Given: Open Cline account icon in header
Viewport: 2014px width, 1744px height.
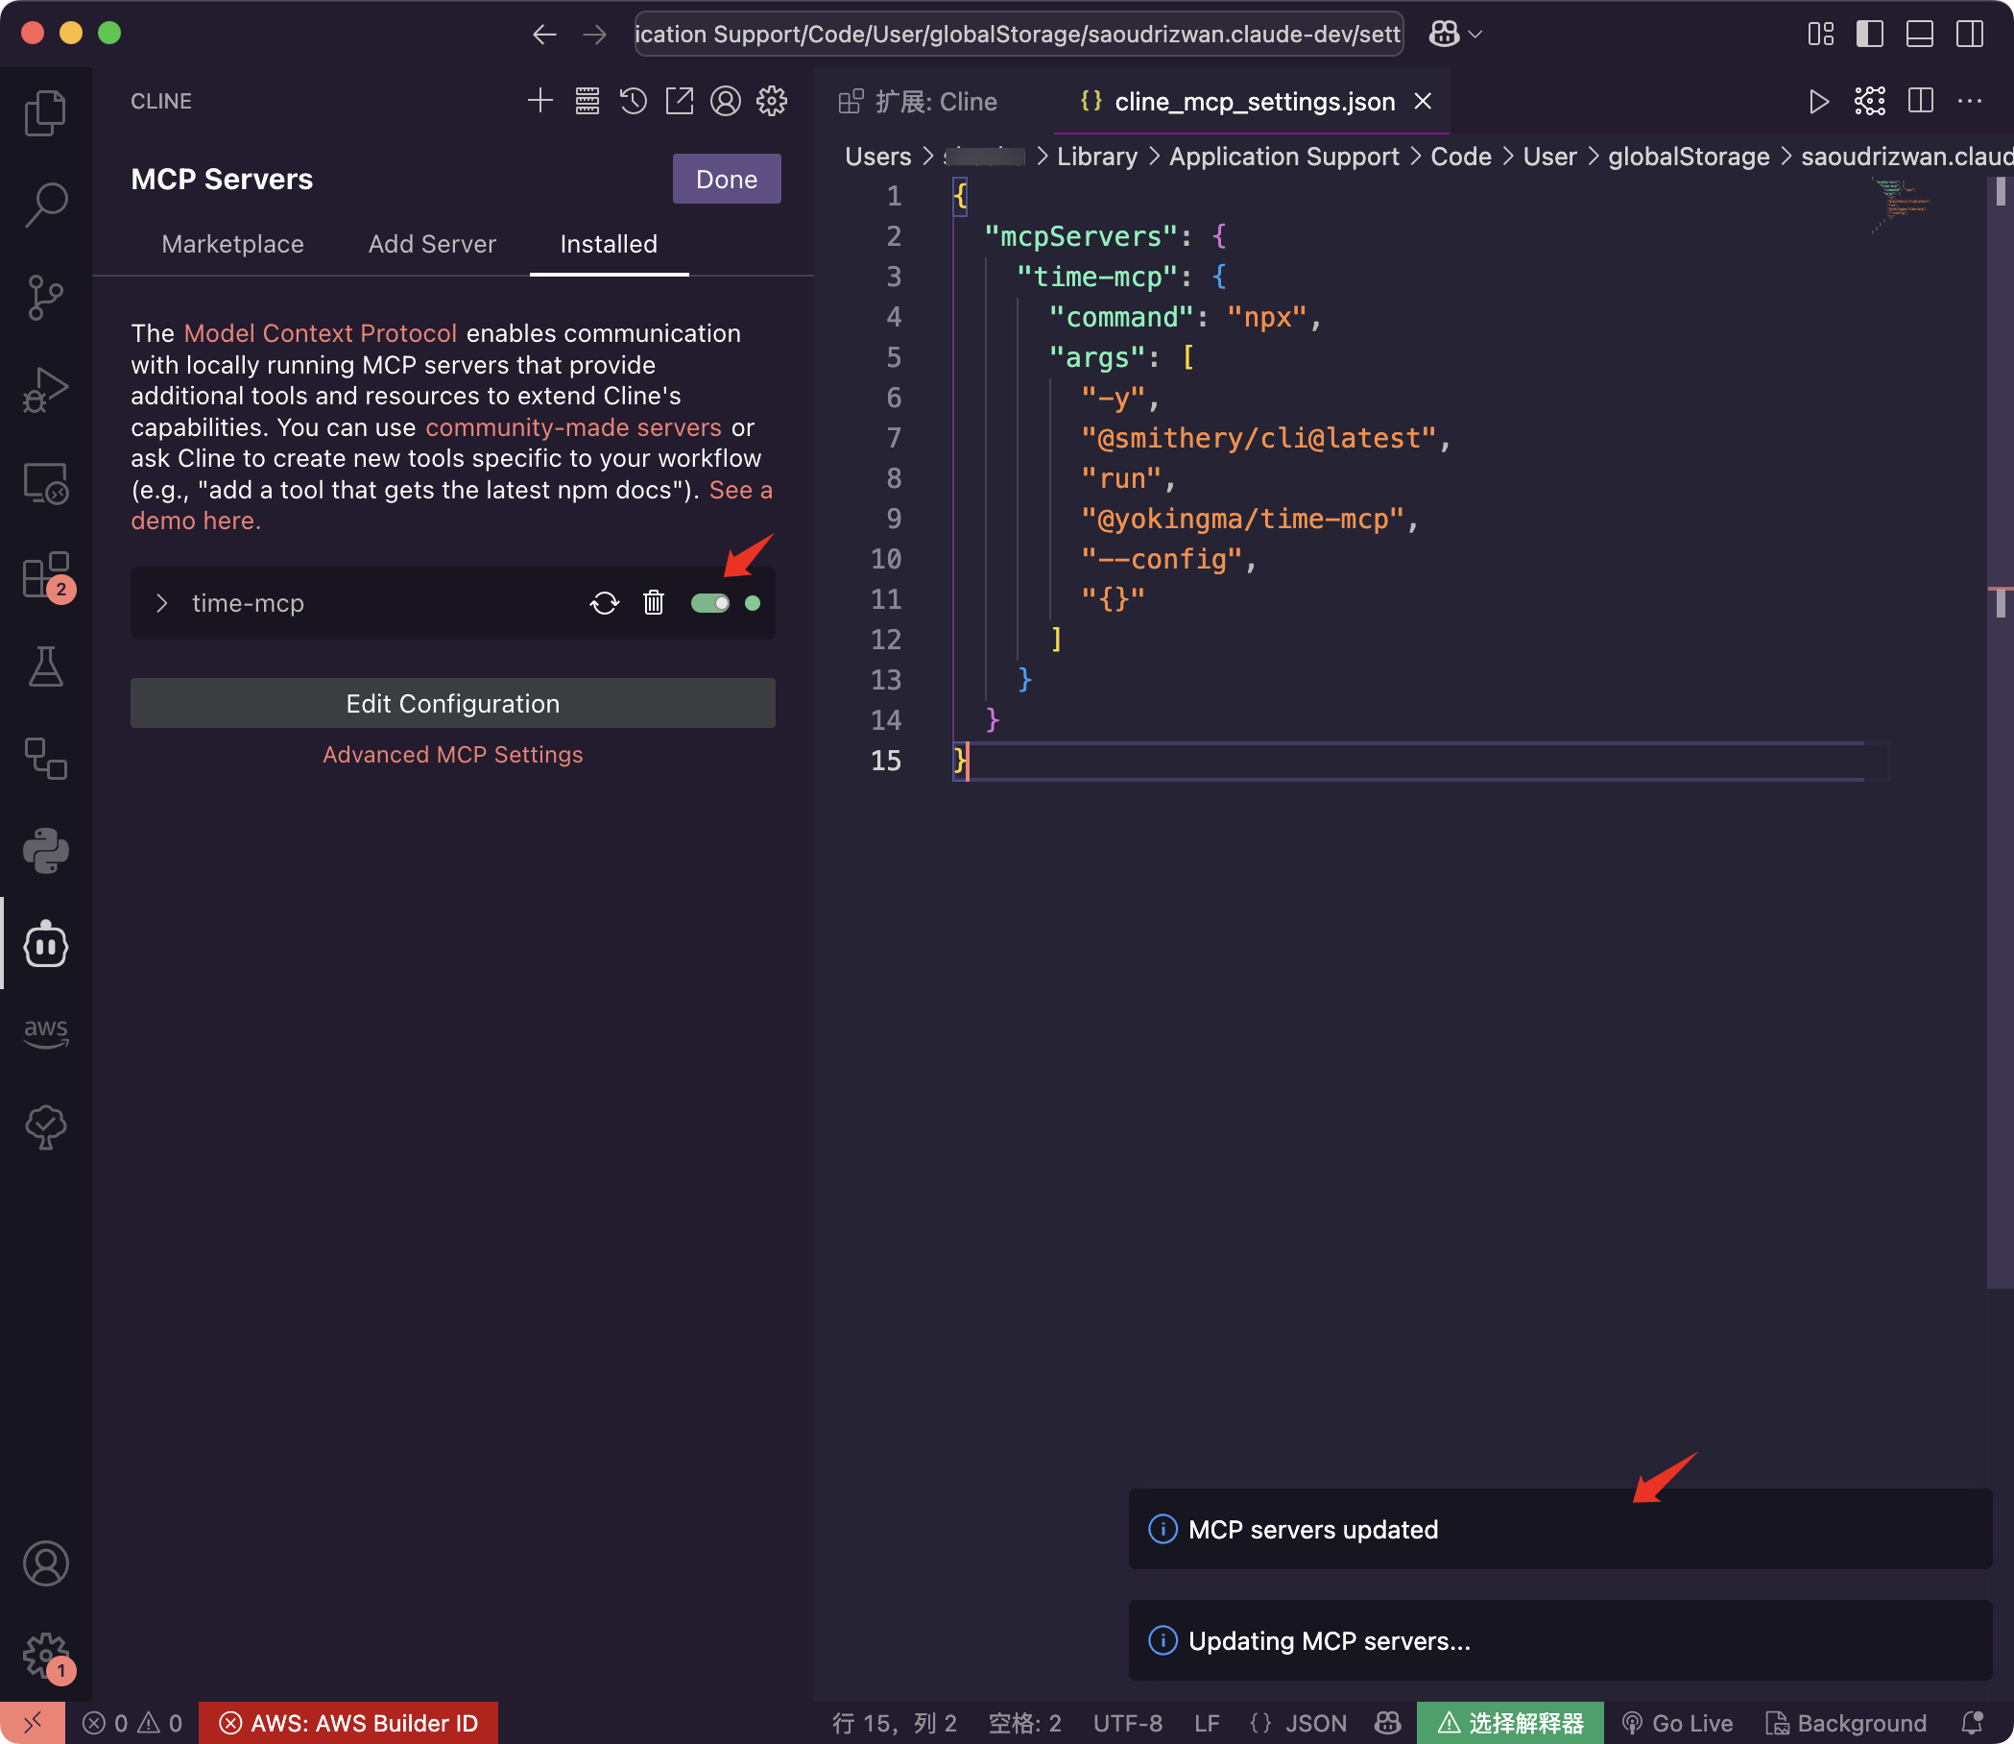Looking at the screenshot, I should 725,101.
